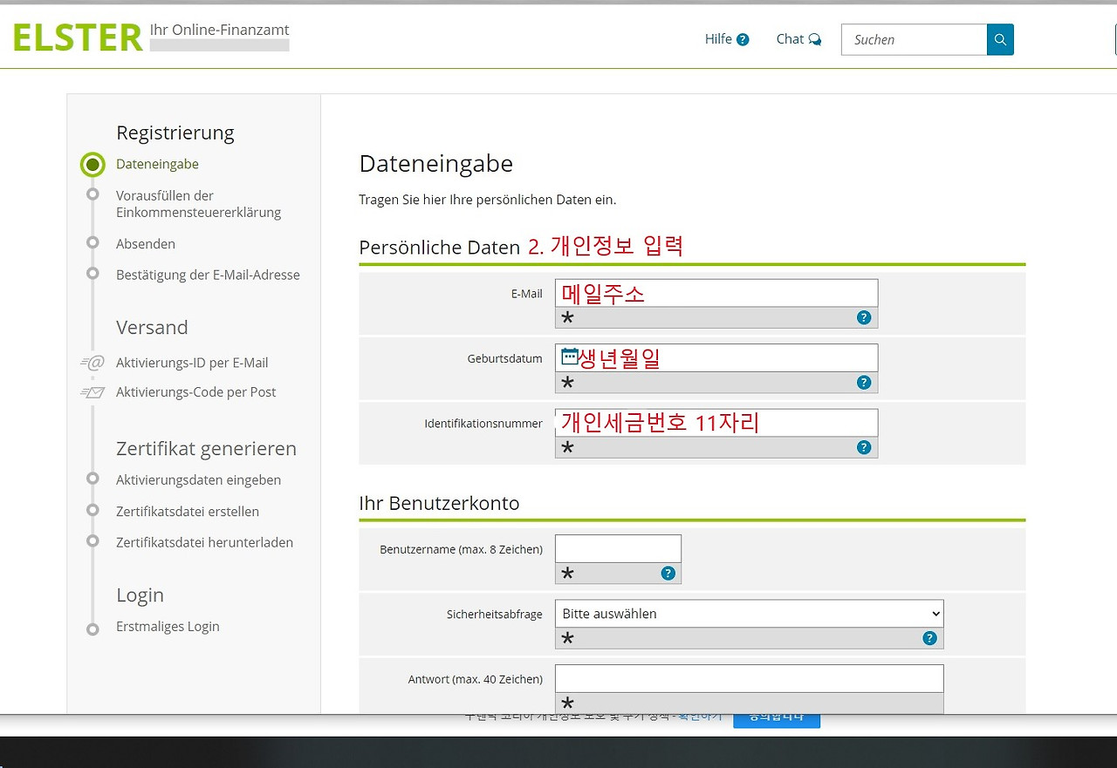Click the blue consent button at the bottom
Viewport: 1117px width, 768px height.
776,716
